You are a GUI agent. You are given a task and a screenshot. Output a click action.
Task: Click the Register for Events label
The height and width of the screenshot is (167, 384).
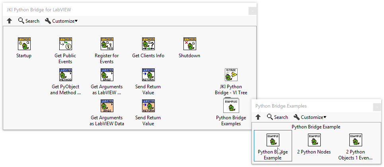107,58
